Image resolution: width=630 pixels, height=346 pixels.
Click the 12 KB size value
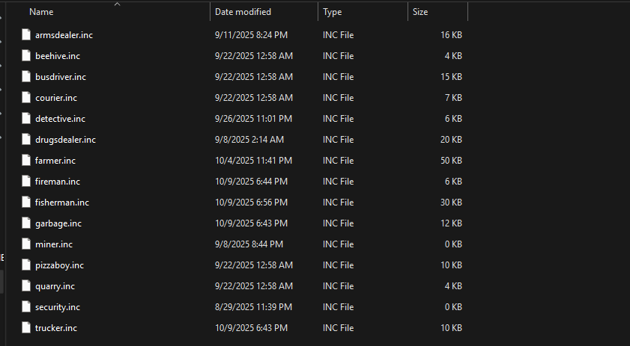click(451, 223)
